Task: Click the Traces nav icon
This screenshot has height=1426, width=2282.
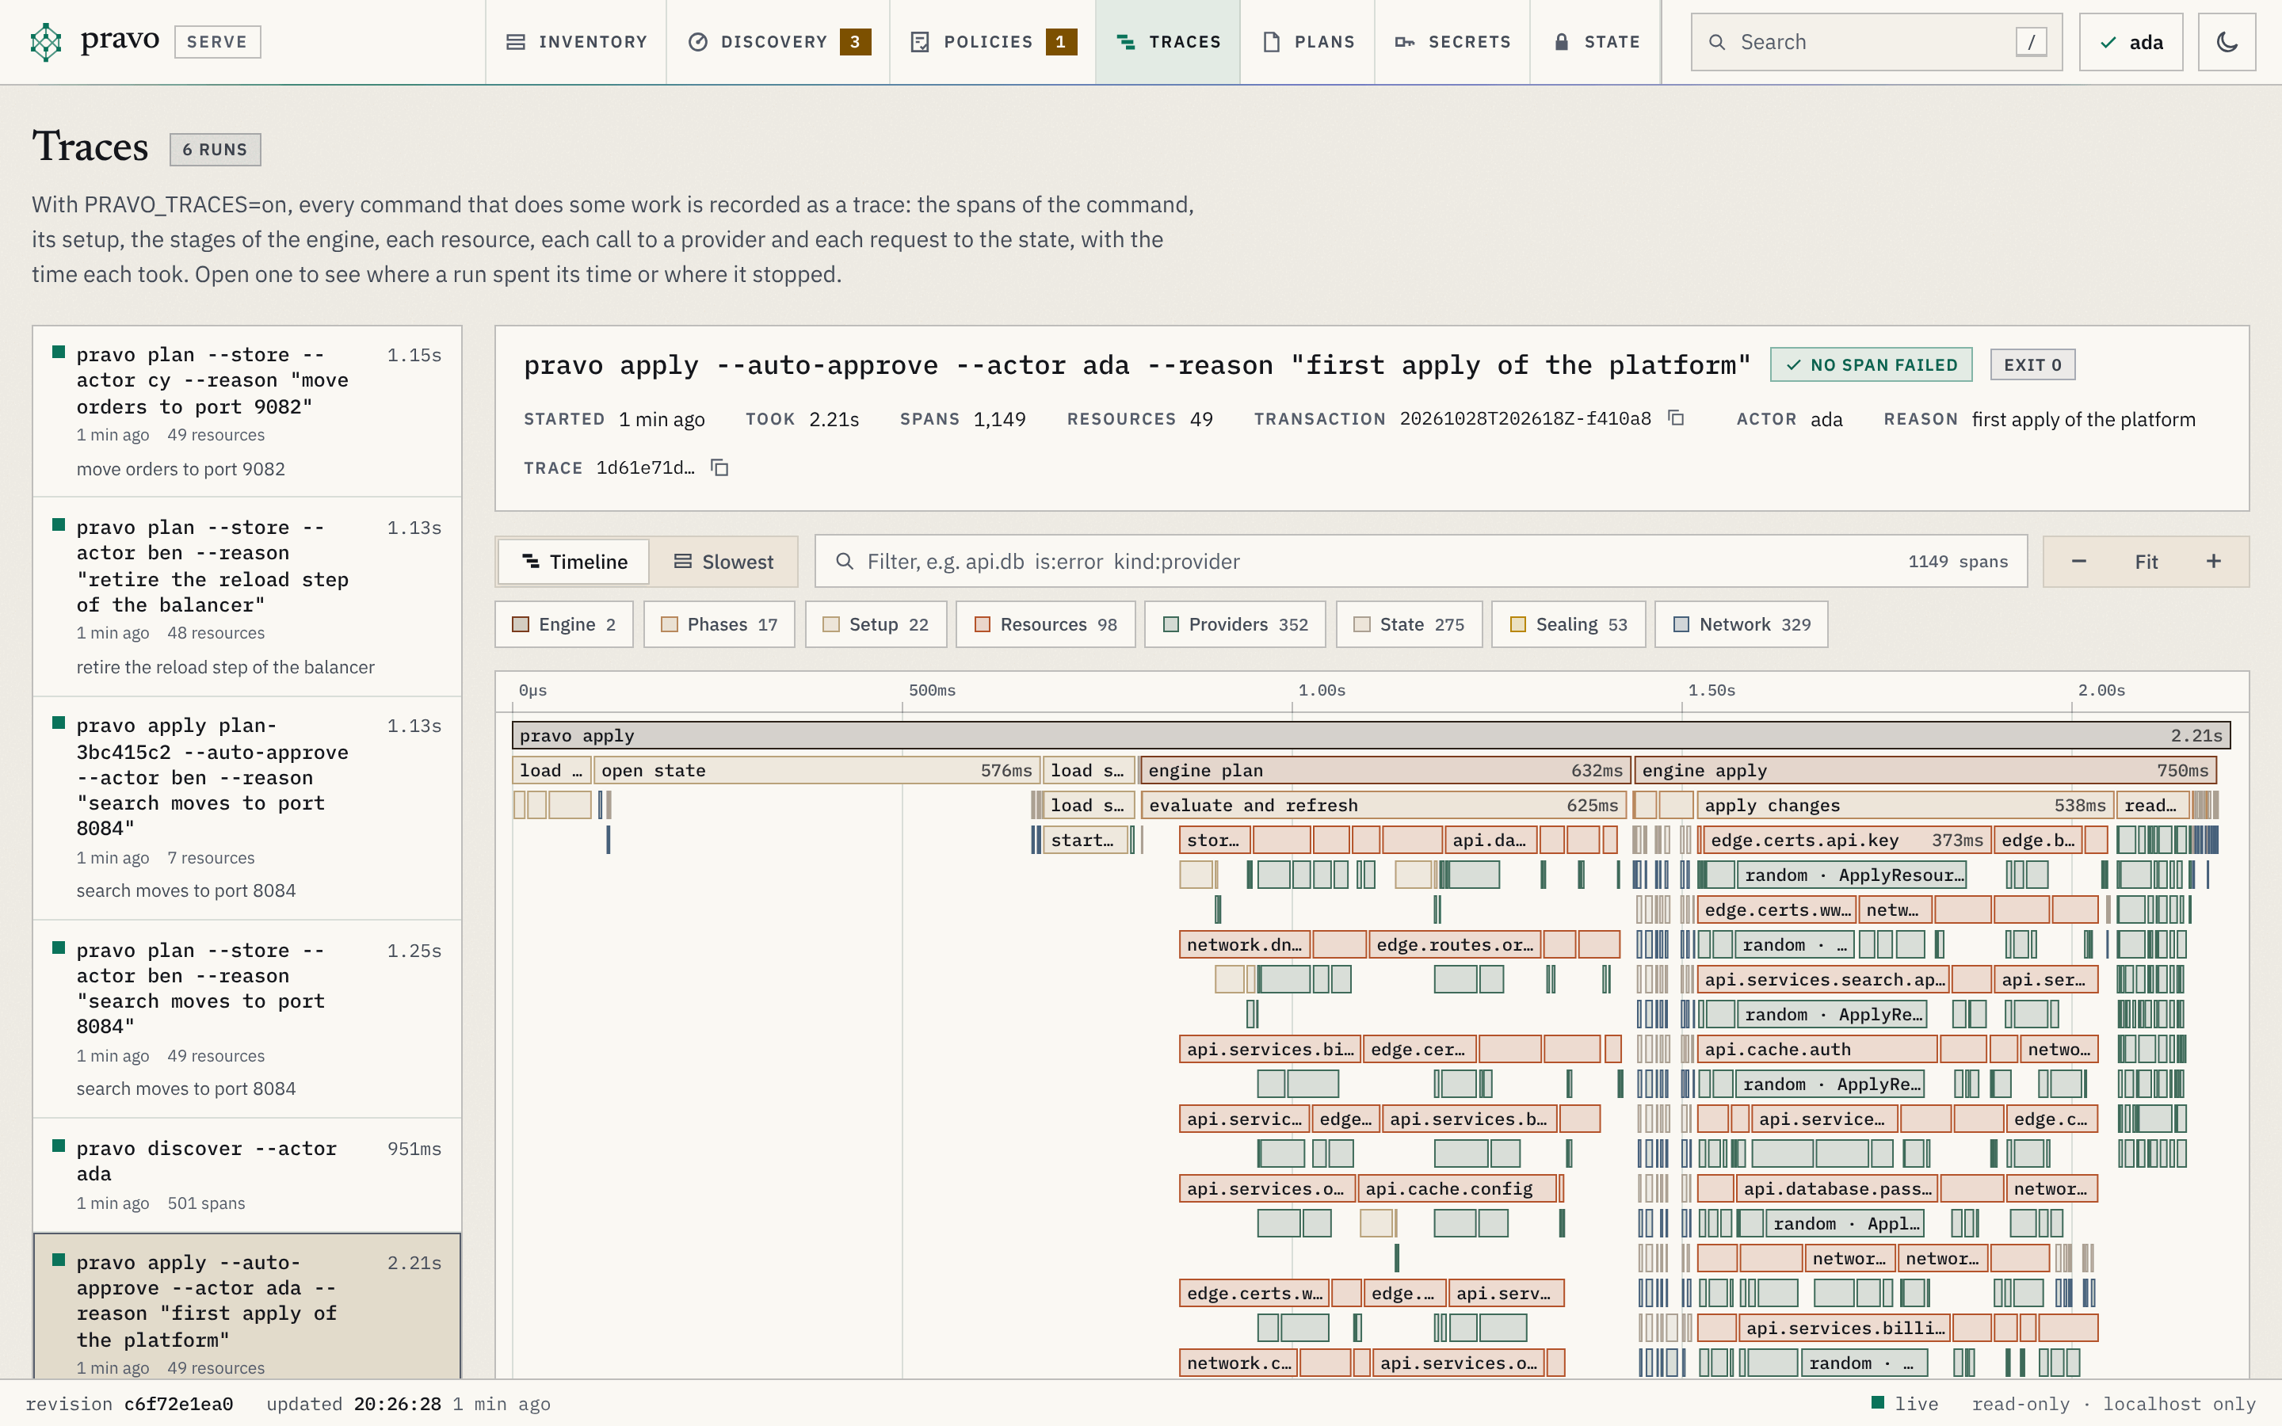Action: point(1125,41)
